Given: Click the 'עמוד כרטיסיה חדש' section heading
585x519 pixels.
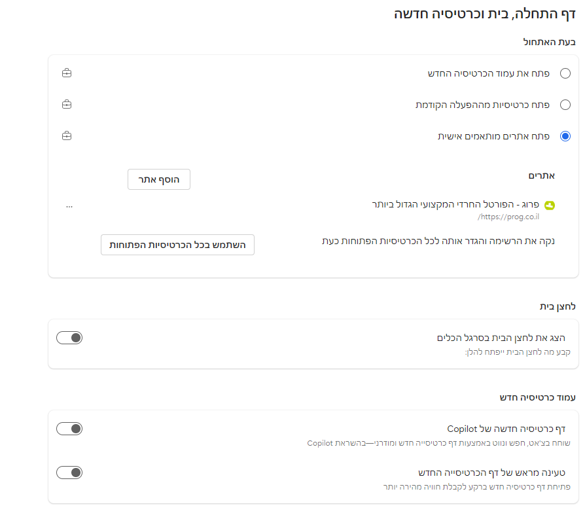Looking at the screenshot, I should tap(537, 397).
